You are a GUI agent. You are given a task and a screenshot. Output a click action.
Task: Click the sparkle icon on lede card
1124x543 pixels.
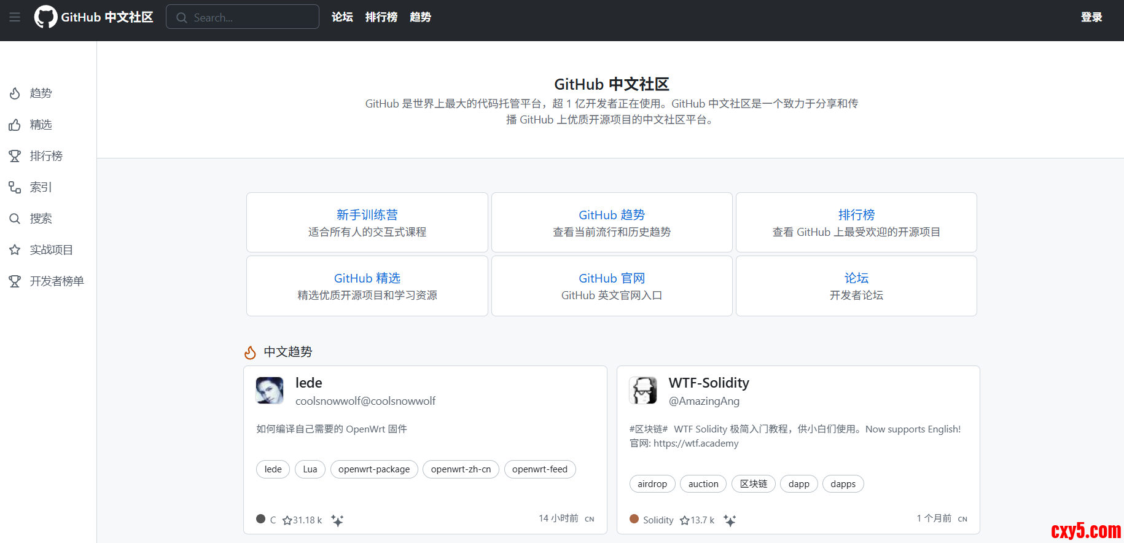click(x=337, y=520)
